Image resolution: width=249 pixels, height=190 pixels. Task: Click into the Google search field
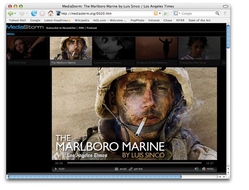tap(198, 14)
